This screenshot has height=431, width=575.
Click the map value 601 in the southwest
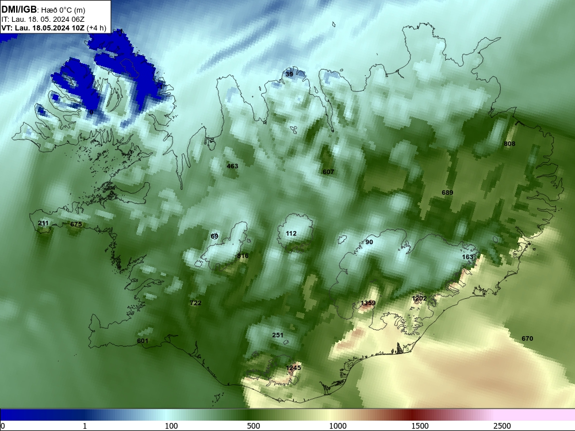tap(143, 341)
